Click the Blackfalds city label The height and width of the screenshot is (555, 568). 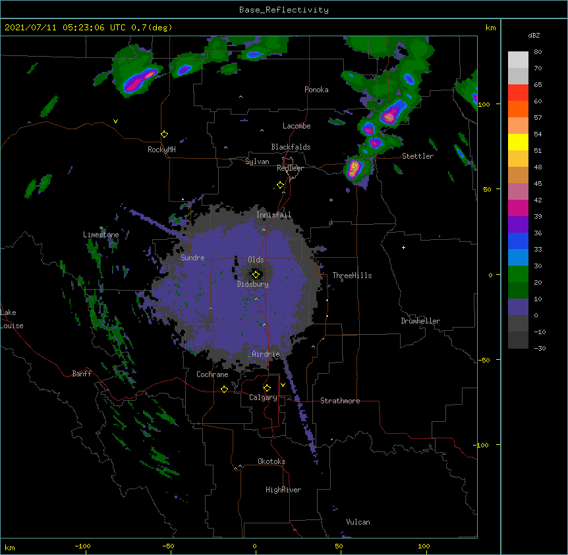291,147
